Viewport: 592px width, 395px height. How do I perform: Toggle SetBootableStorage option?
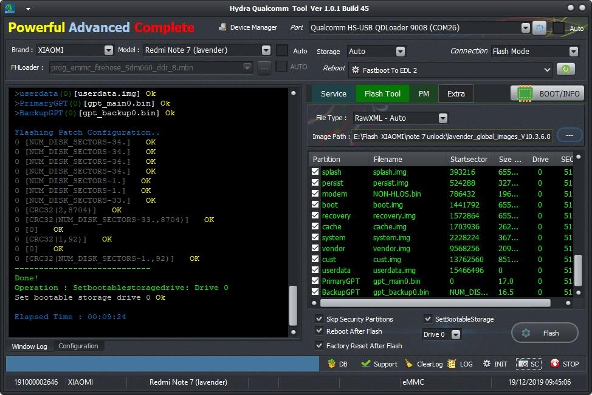pyautogui.click(x=428, y=319)
